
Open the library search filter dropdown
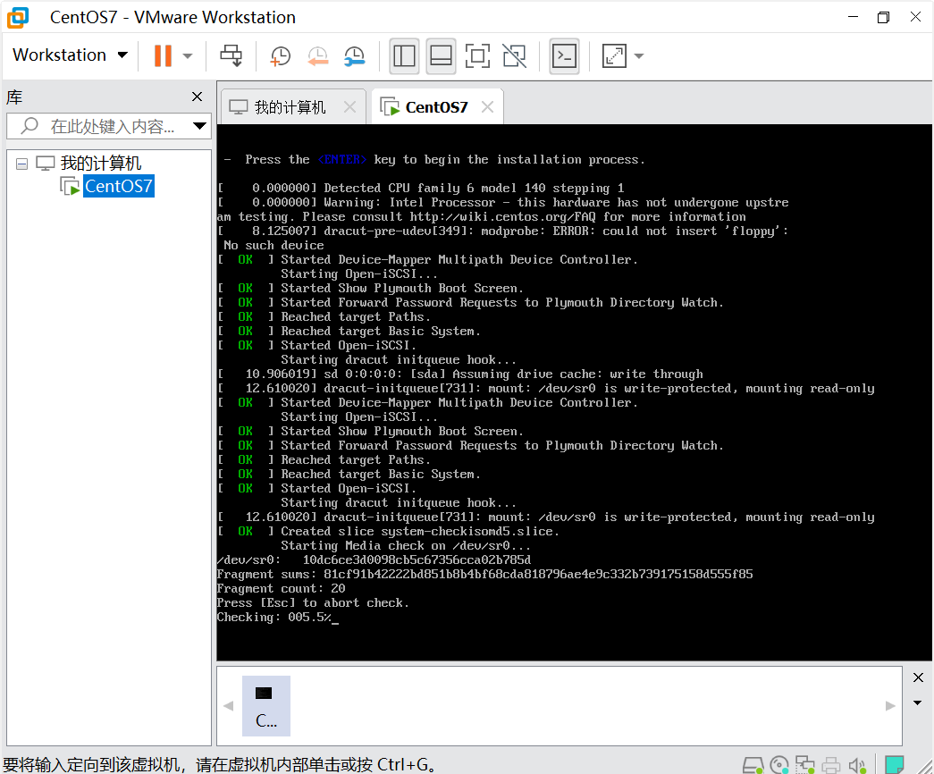(x=199, y=126)
